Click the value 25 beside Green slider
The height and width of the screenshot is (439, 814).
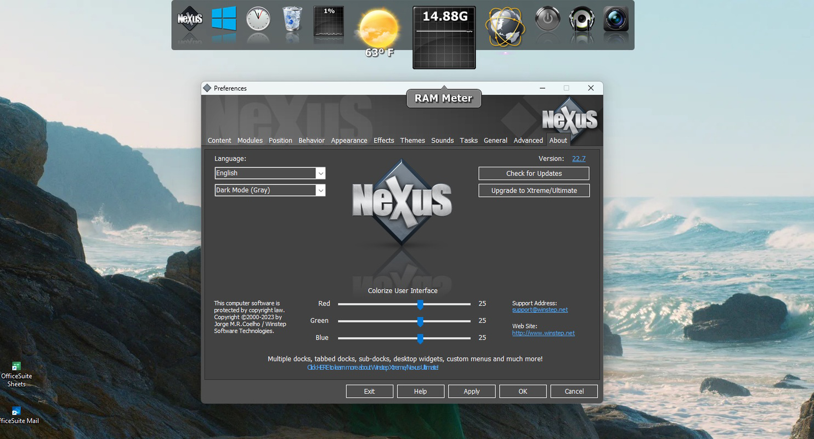tap(482, 320)
